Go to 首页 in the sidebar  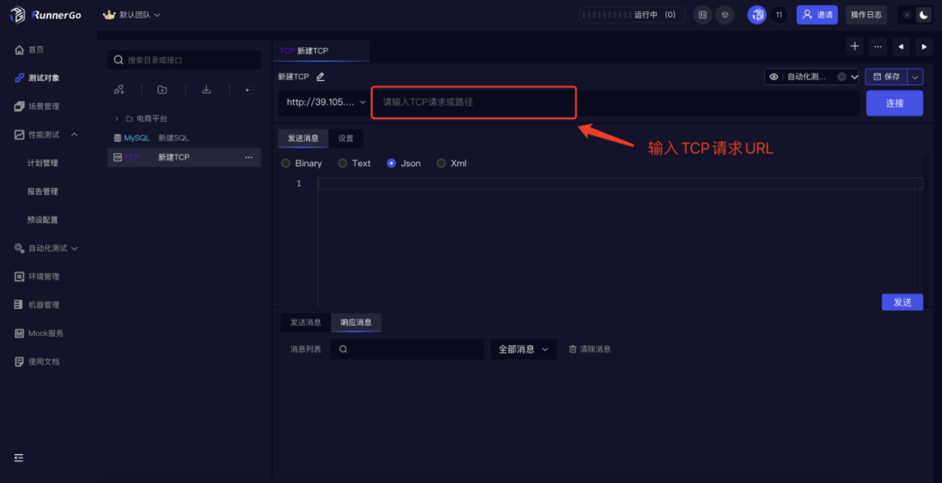tap(36, 50)
